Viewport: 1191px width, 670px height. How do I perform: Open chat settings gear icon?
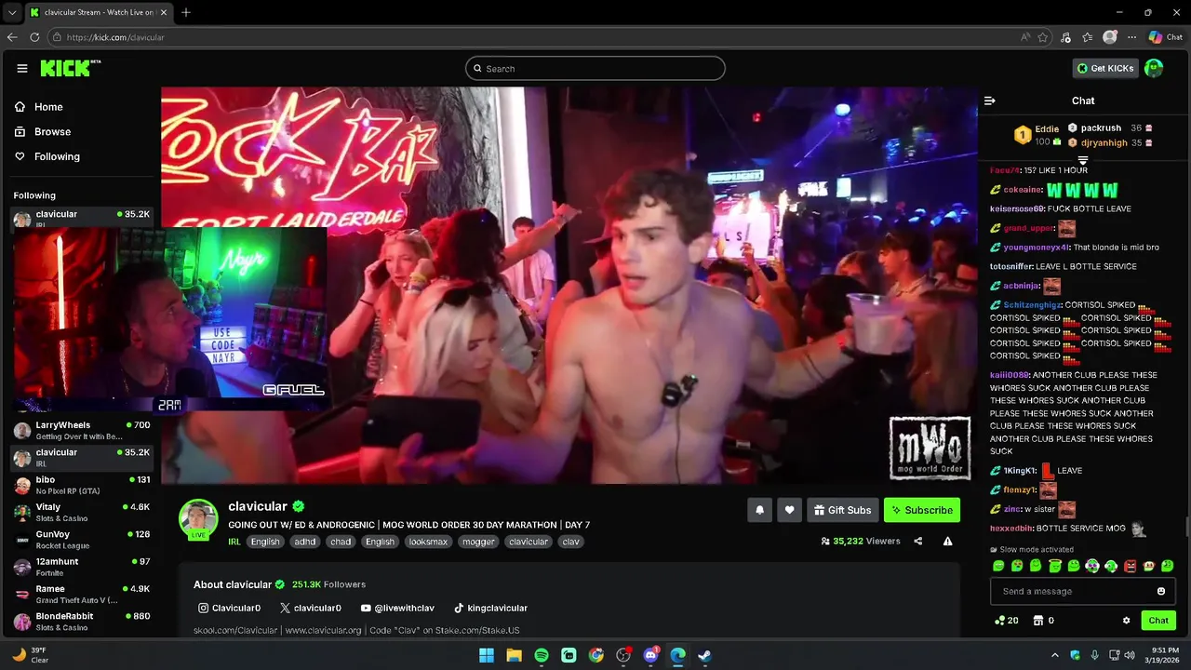(1126, 621)
